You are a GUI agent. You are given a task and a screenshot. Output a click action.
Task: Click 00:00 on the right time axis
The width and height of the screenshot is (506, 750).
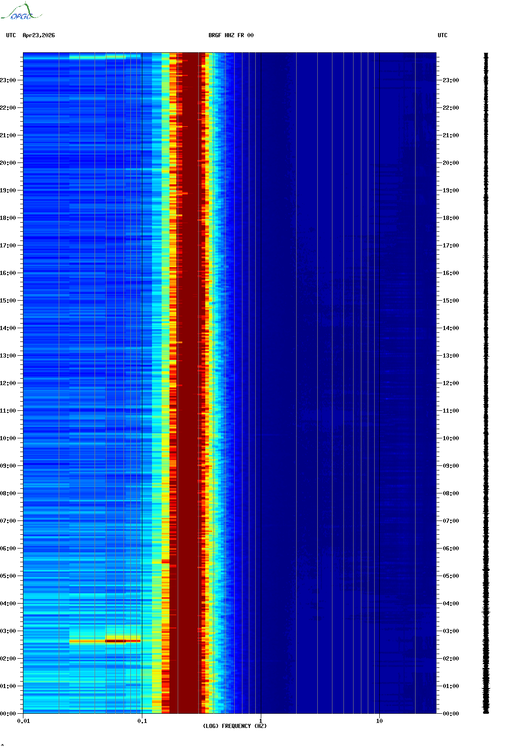pyautogui.click(x=451, y=714)
